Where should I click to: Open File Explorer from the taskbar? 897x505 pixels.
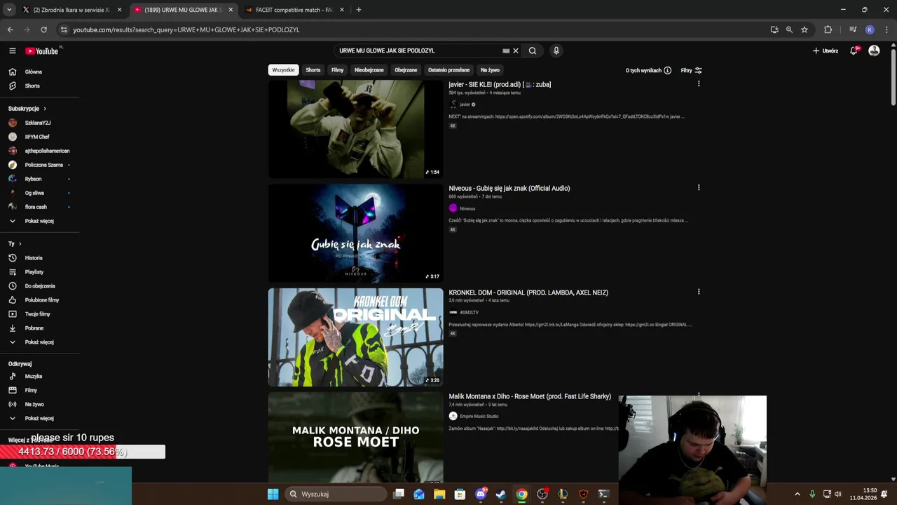(439, 494)
